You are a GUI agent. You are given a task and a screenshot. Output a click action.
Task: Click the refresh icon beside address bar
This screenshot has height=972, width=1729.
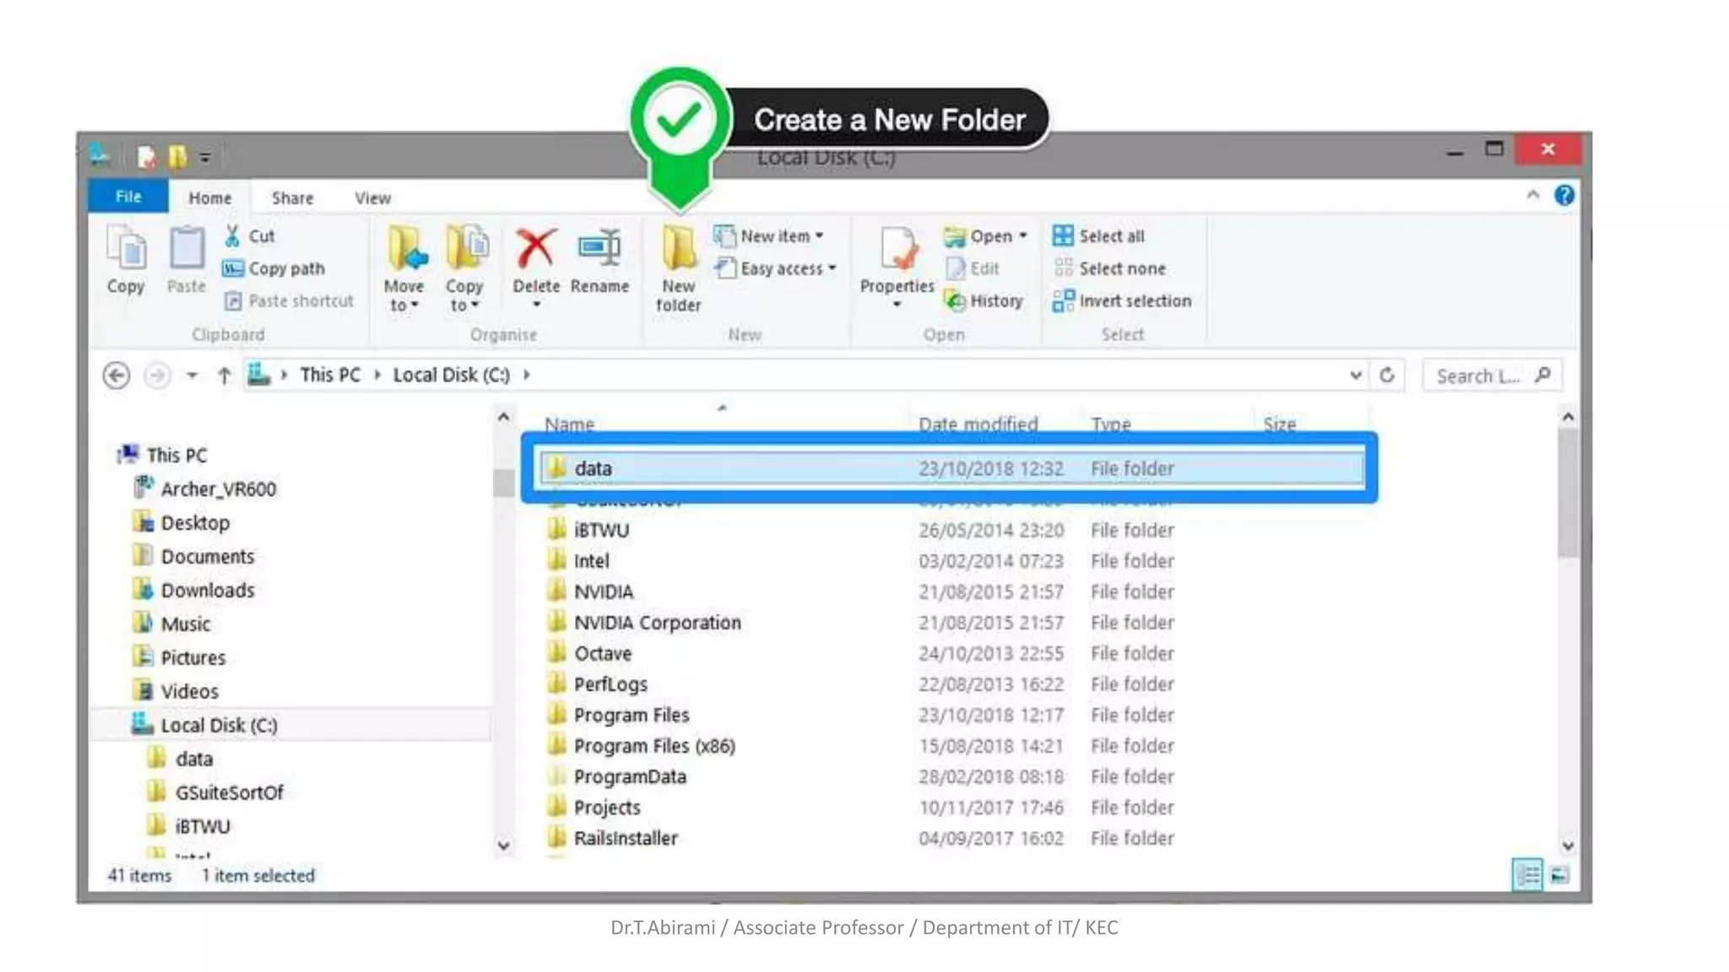tap(1387, 375)
